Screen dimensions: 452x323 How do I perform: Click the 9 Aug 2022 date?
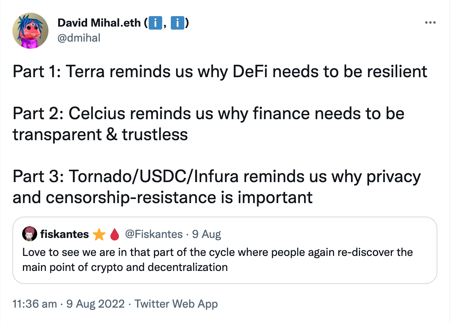point(95,304)
